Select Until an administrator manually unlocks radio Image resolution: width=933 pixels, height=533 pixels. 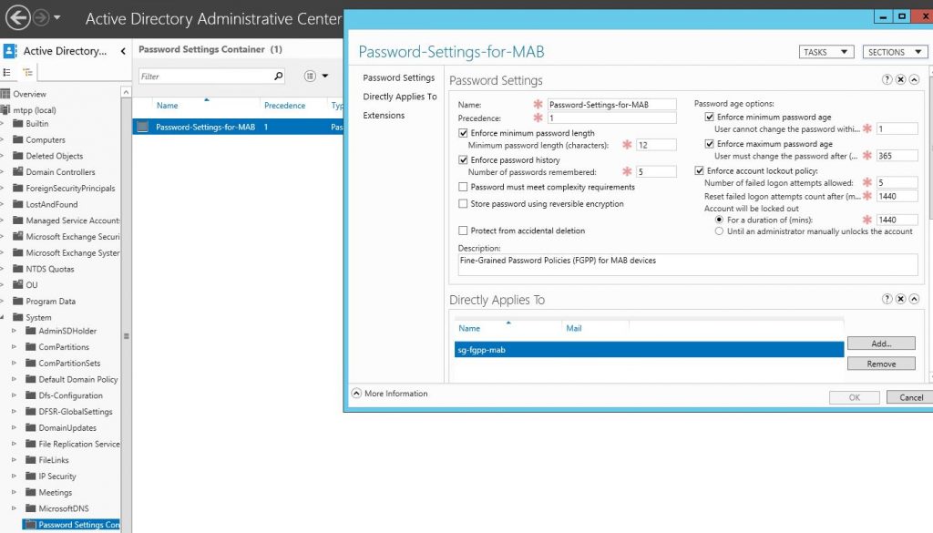pyautogui.click(x=719, y=231)
